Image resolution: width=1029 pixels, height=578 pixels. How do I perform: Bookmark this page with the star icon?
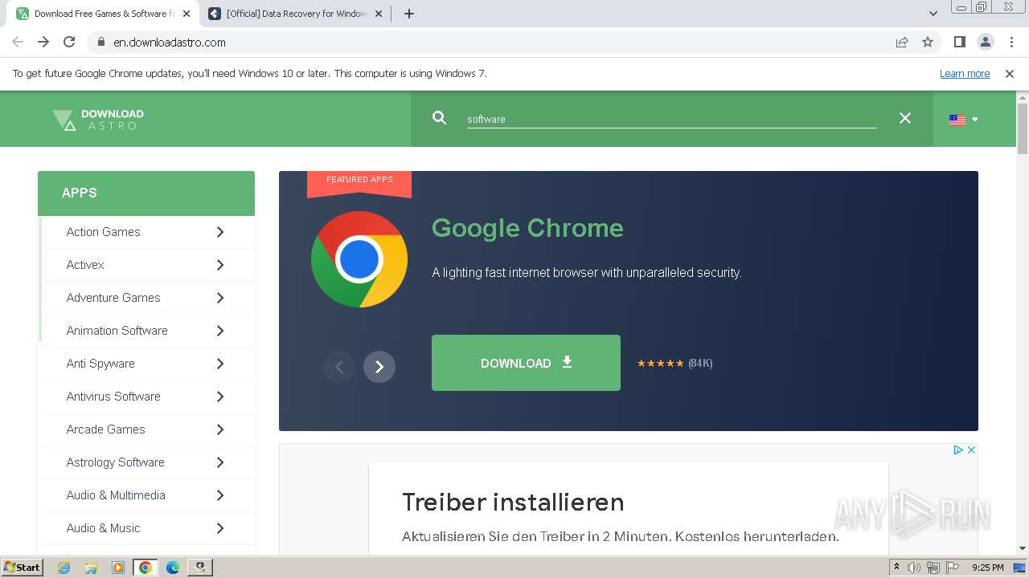928,42
